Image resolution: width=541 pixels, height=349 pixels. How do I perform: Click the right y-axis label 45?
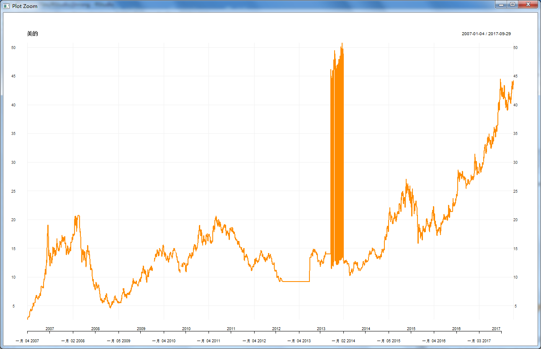[515, 76]
